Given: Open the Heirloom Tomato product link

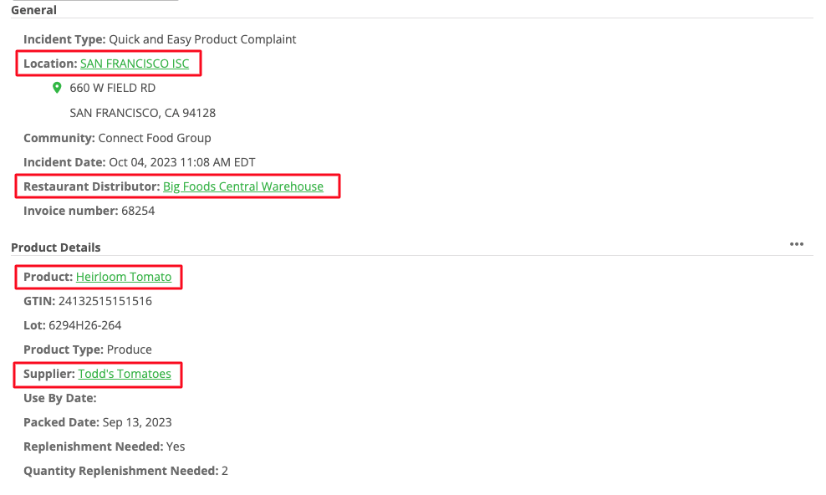Looking at the screenshot, I should click(x=124, y=277).
